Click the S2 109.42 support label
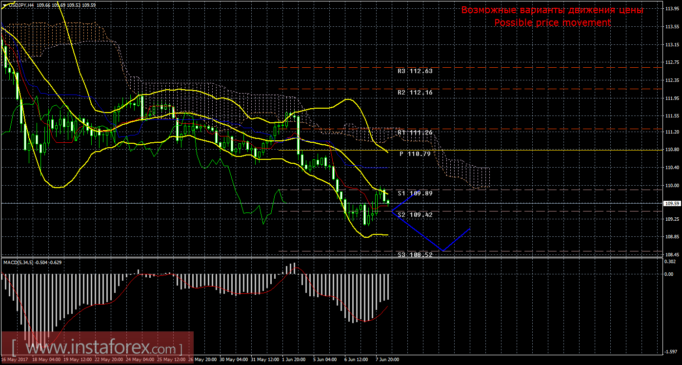682x365 pixels. (415, 214)
